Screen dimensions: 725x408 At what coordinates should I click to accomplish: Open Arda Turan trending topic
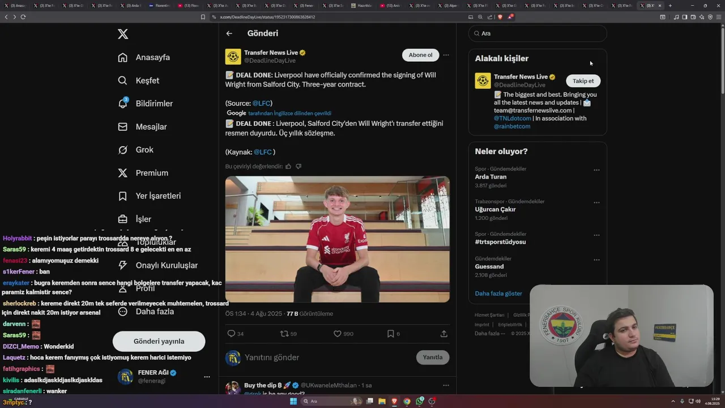(491, 177)
